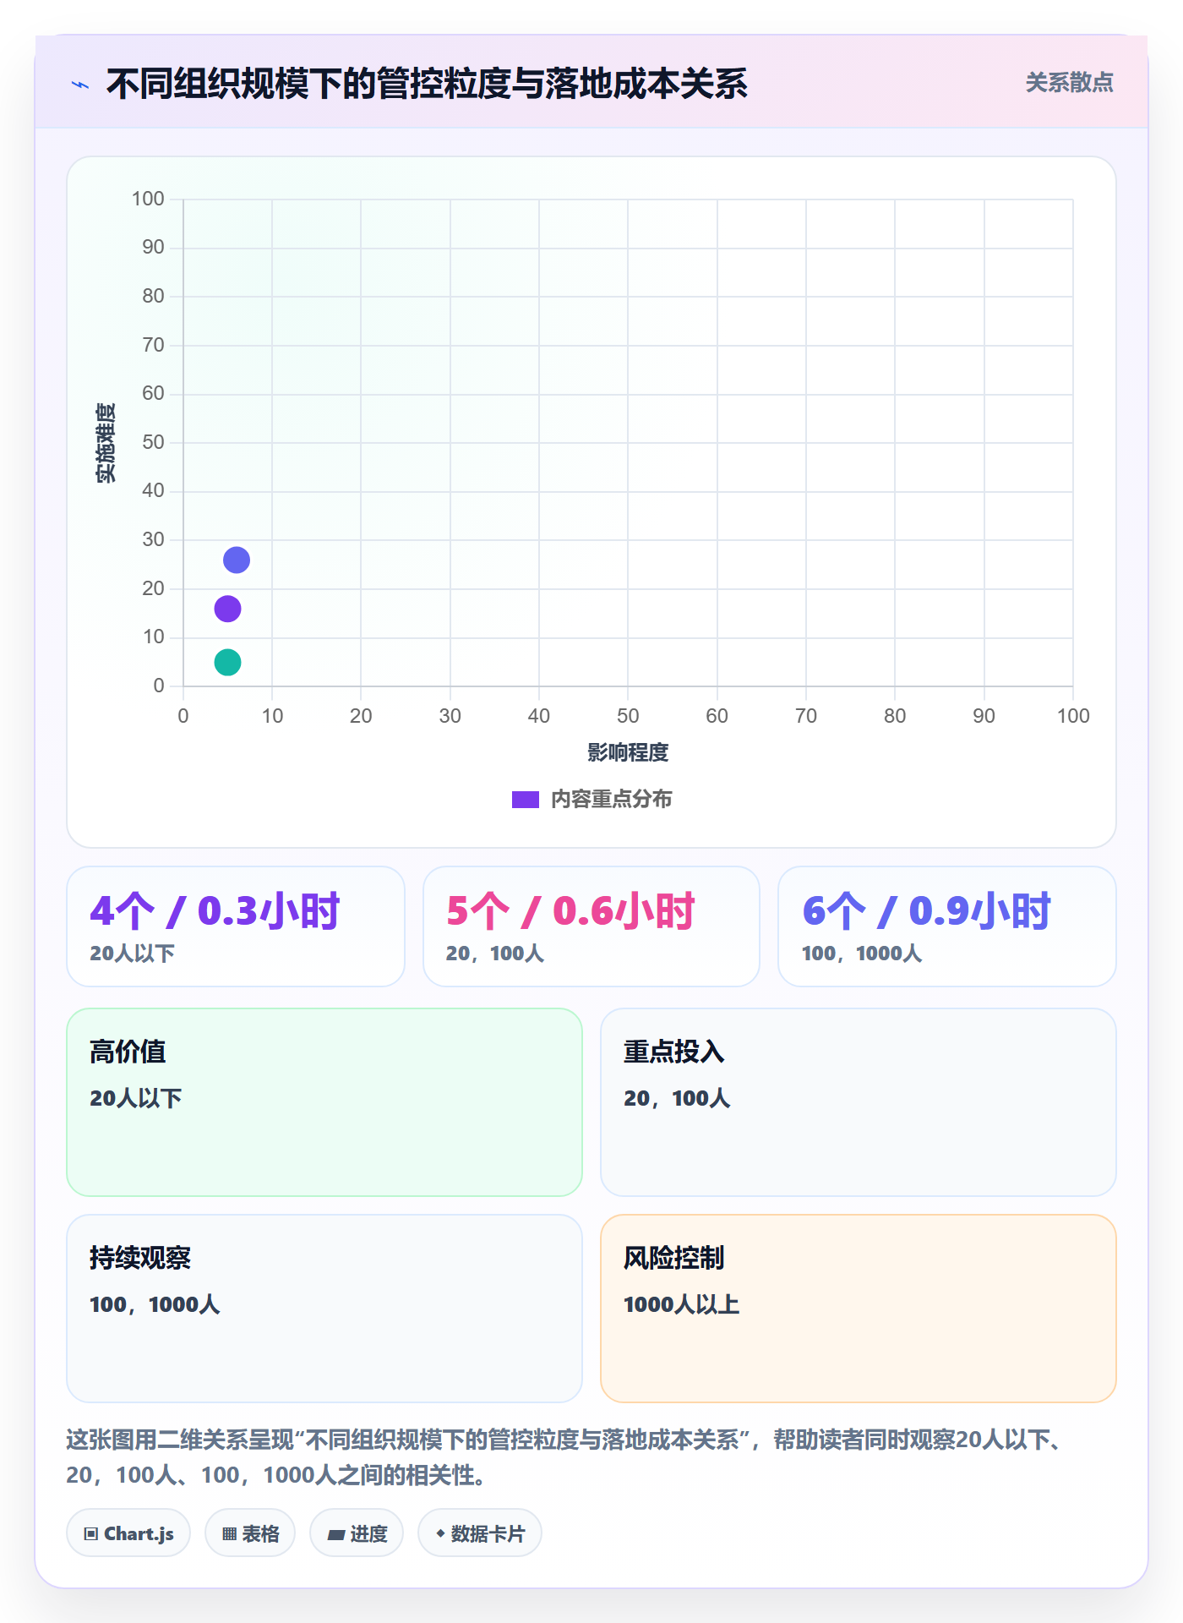This screenshot has width=1183, height=1623.
Task: Click the 实施难度 axis title
Action: coord(106,443)
